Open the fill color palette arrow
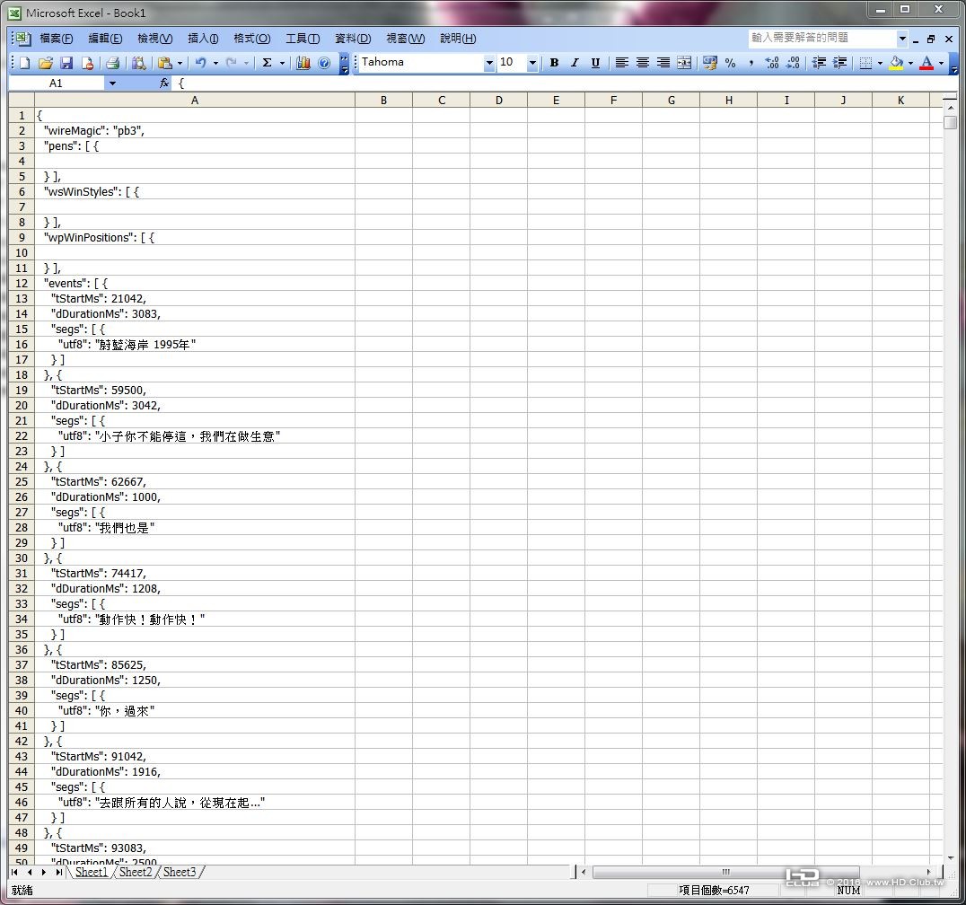966x905 pixels. tap(910, 63)
